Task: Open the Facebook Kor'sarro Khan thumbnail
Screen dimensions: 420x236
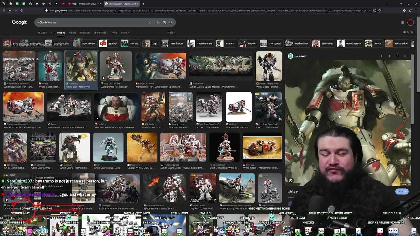Action: click(x=119, y=188)
